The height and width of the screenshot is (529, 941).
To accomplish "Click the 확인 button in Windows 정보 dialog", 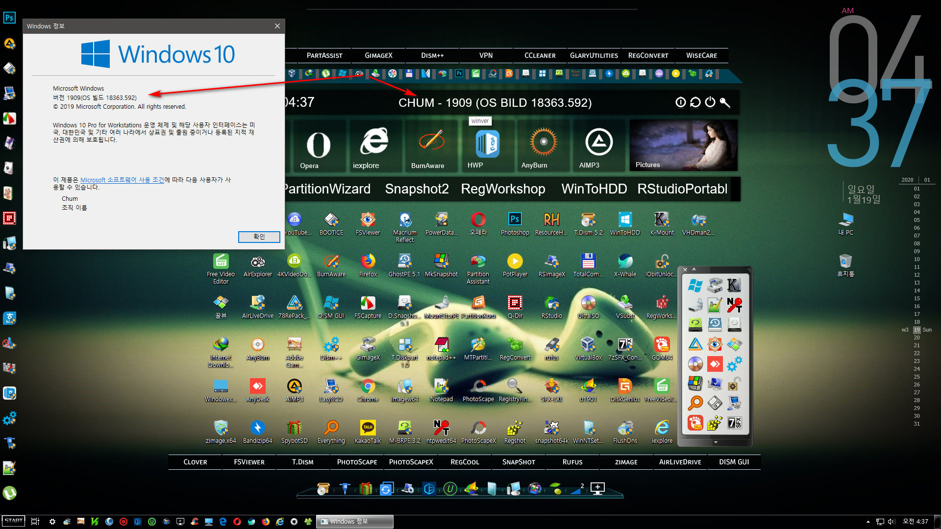I will click(x=259, y=237).
